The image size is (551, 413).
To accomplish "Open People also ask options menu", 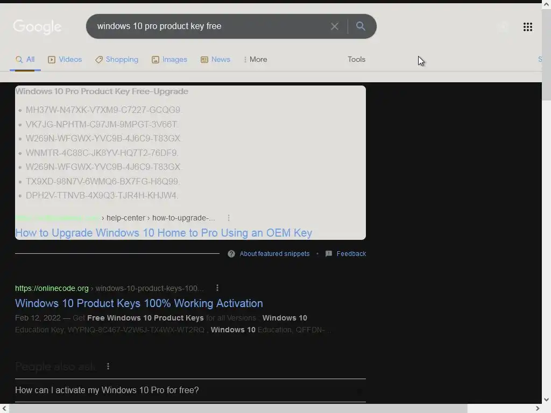I will pos(108,366).
